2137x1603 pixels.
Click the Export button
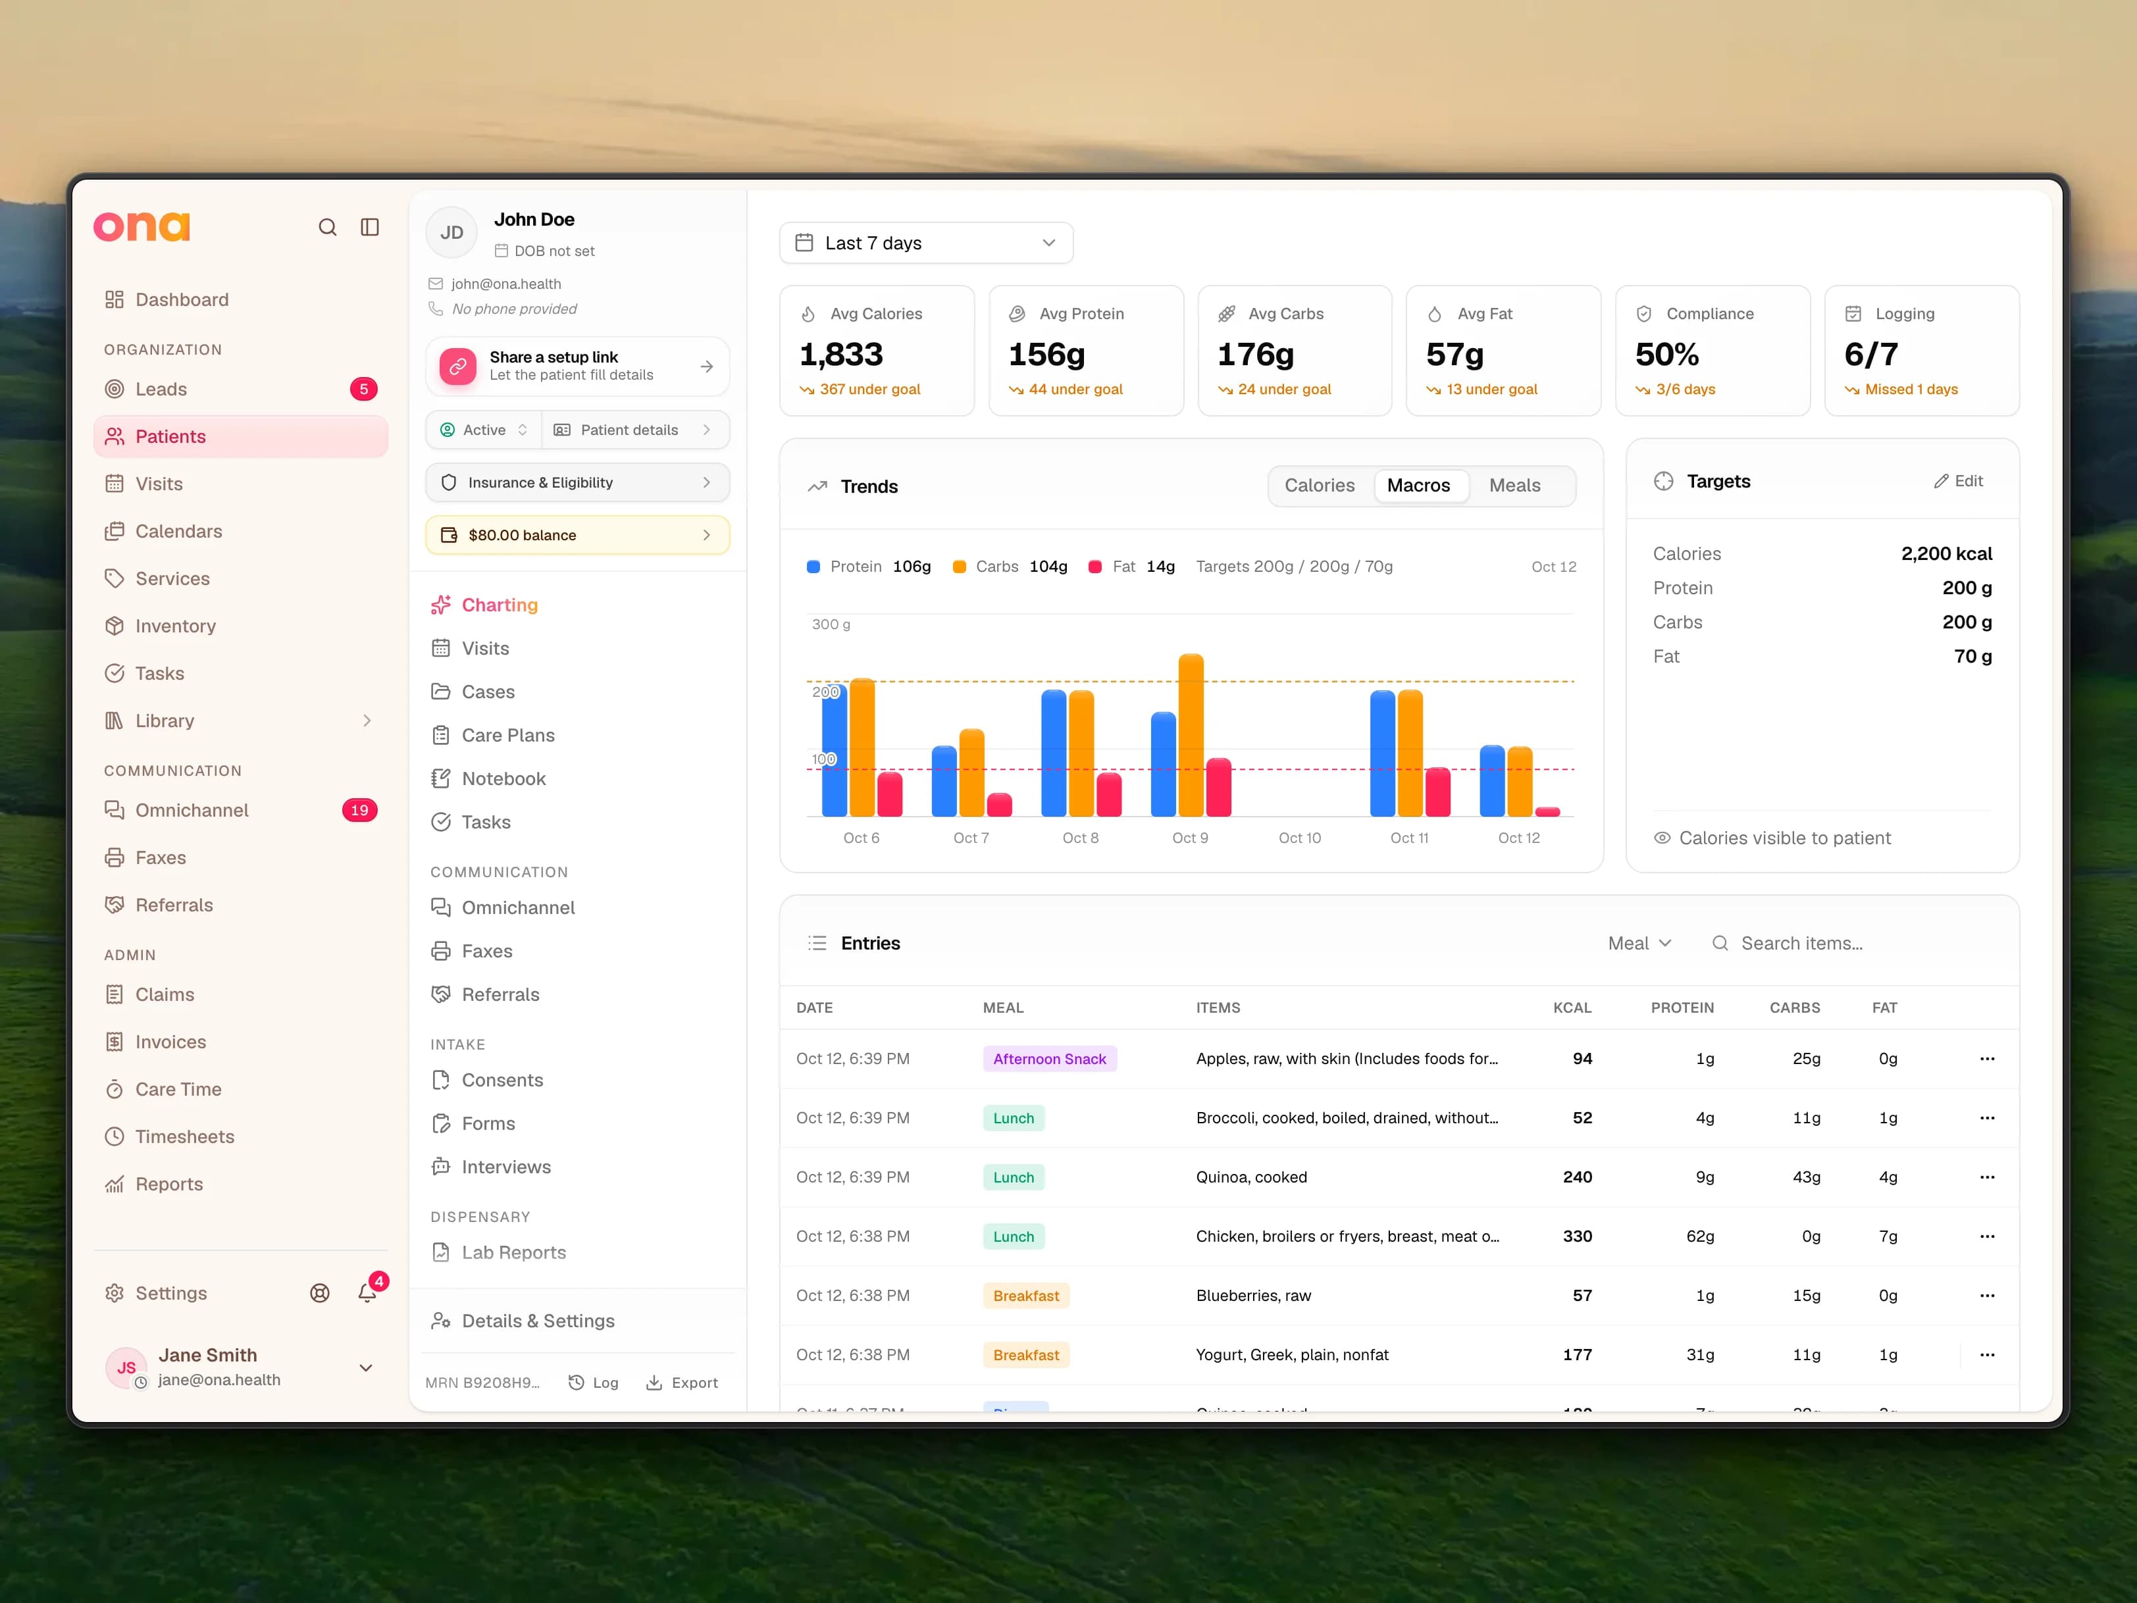click(682, 1383)
